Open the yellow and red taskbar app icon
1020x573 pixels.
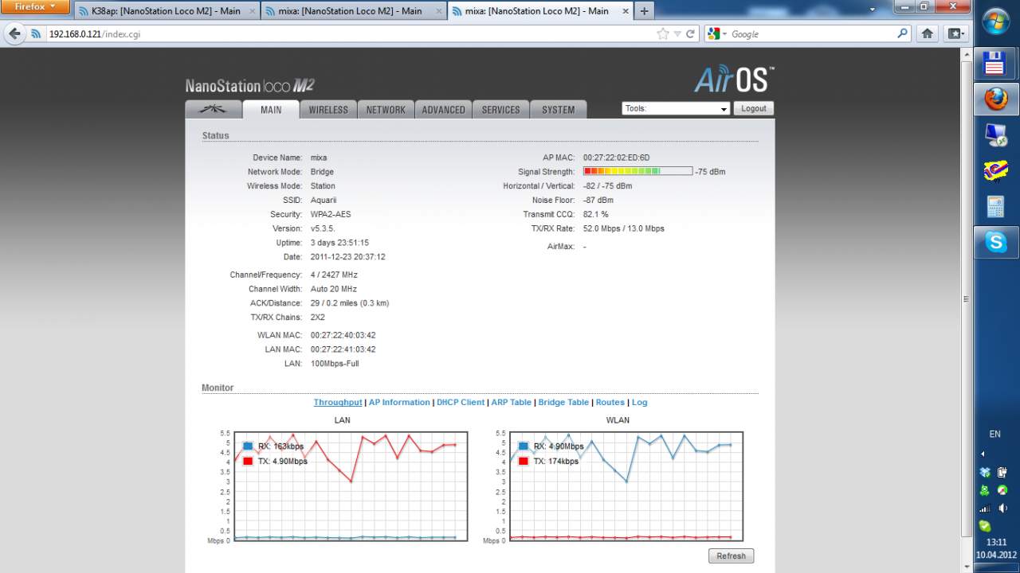[995, 171]
